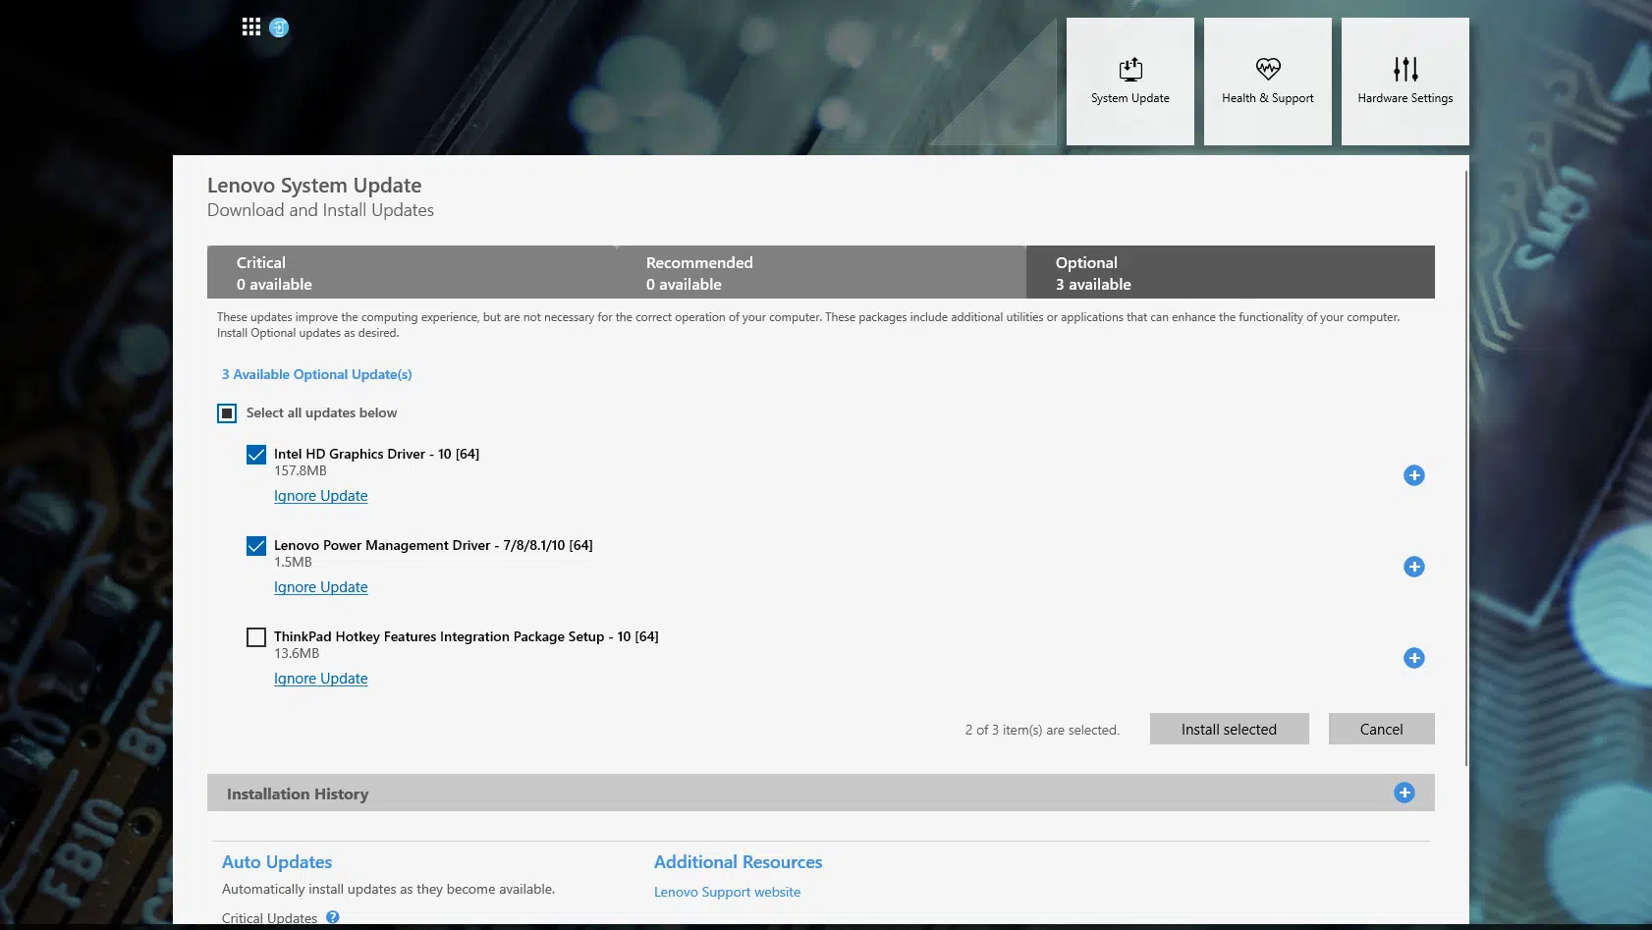Click the Lenovo System Update title
The image size is (1652, 930).
pyautogui.click(x=314, y=186)
